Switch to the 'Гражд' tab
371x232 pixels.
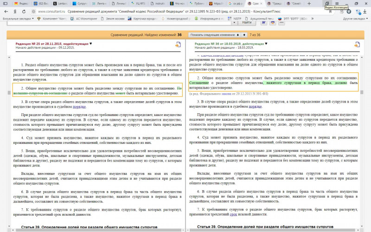point(275,4)
